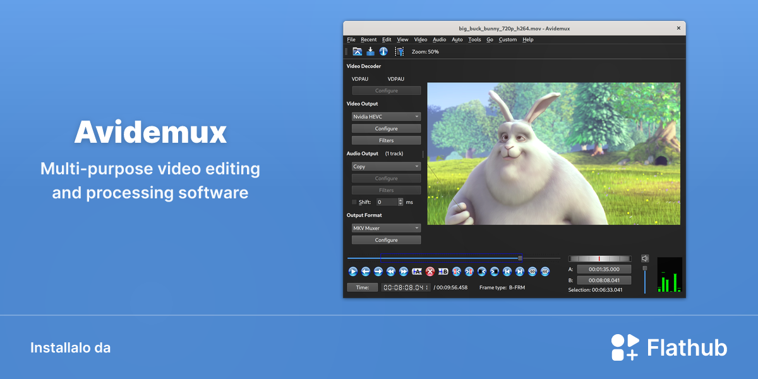Open video information with the blue info icon
Viewport: 758px width, 379px height.
(x=383, y=52)
